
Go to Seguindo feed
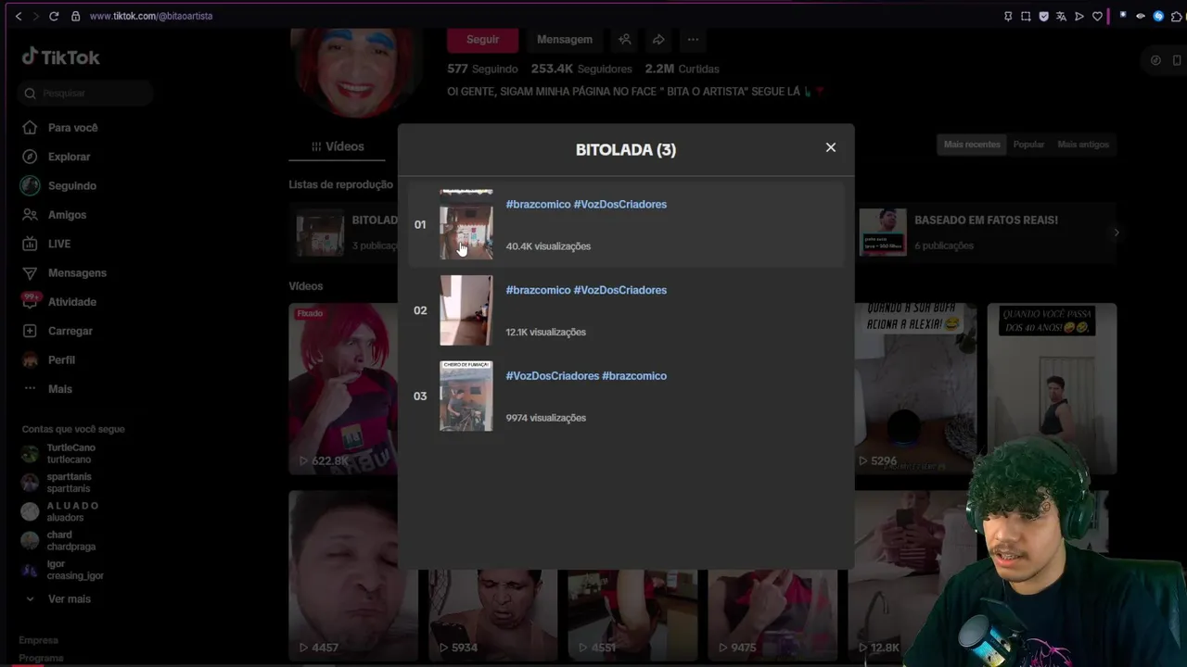(71, 185)
